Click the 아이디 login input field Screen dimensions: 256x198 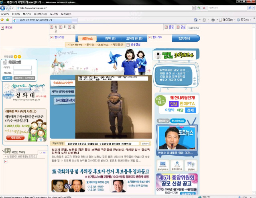(22, 68)
